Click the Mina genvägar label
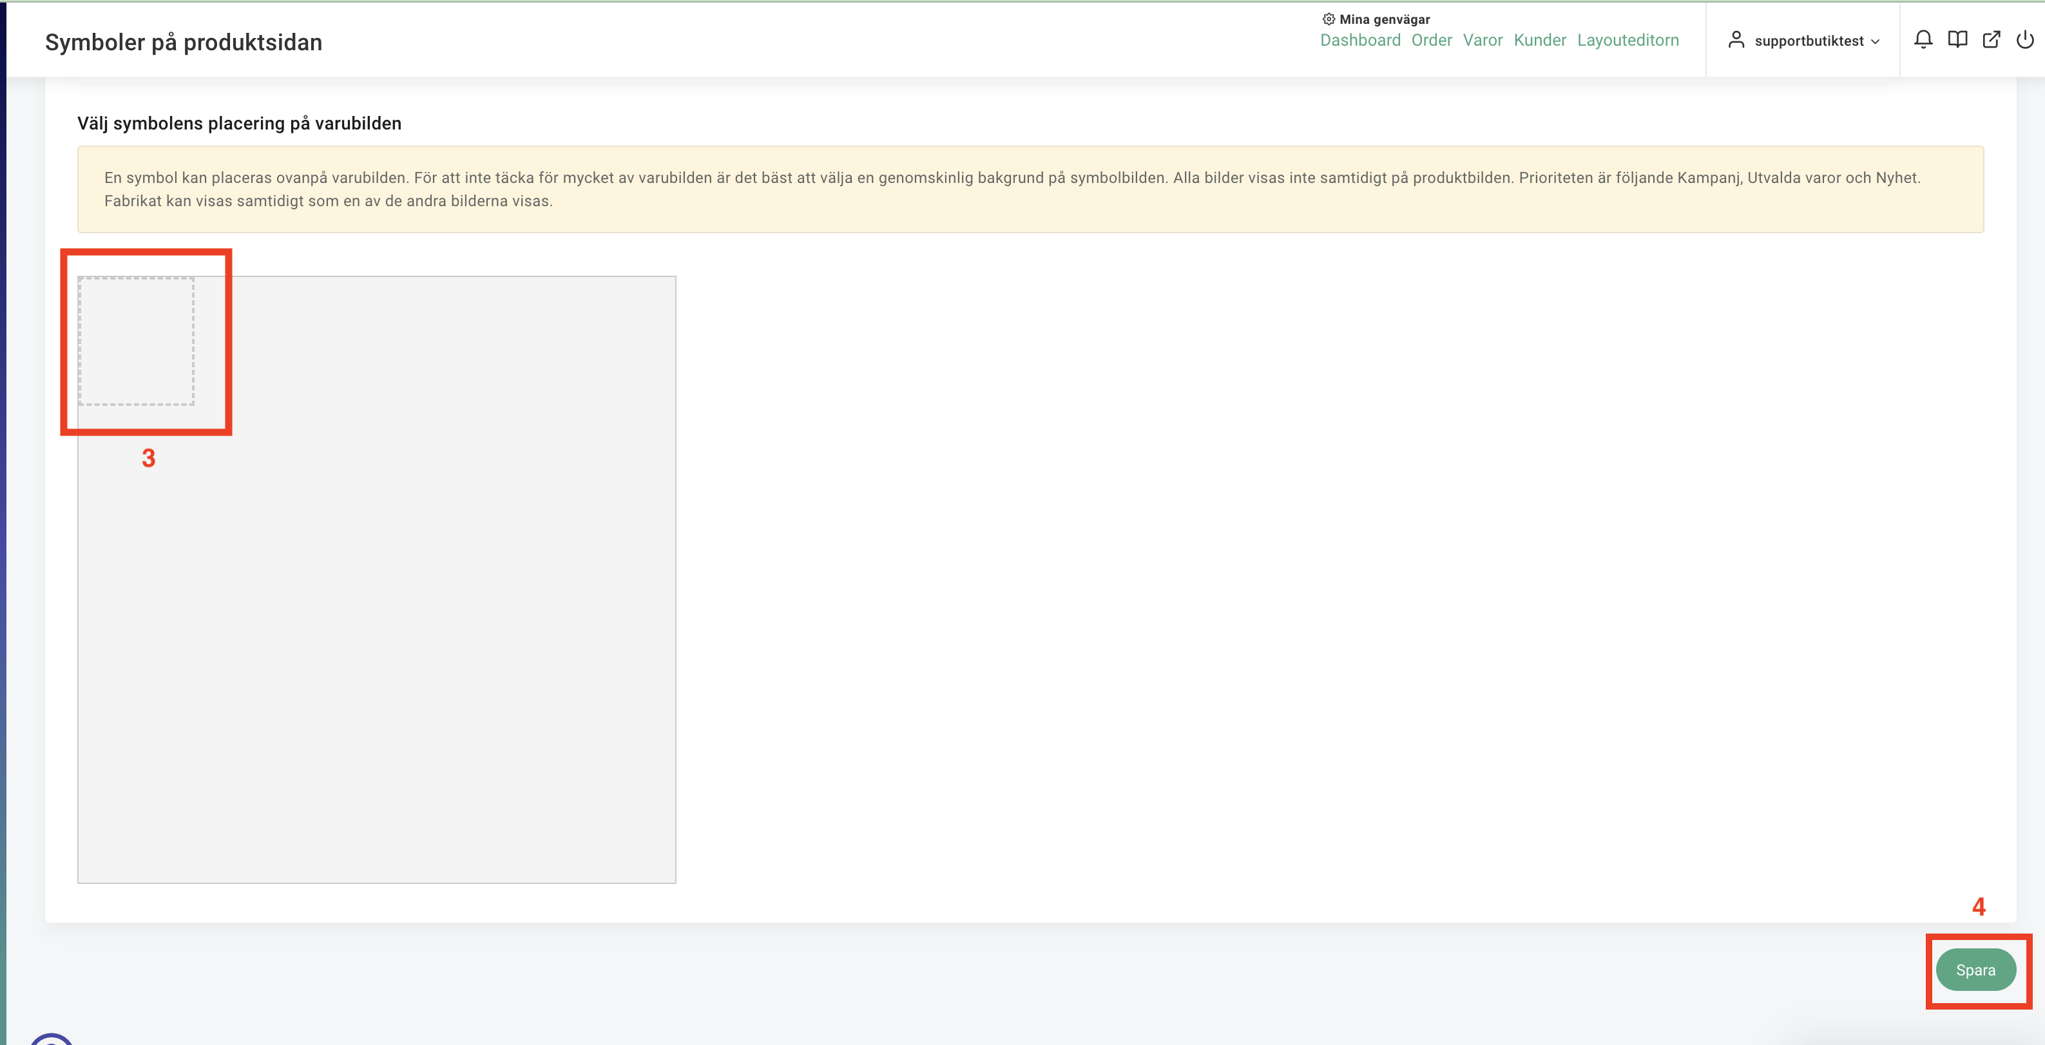 point(1385,19)
